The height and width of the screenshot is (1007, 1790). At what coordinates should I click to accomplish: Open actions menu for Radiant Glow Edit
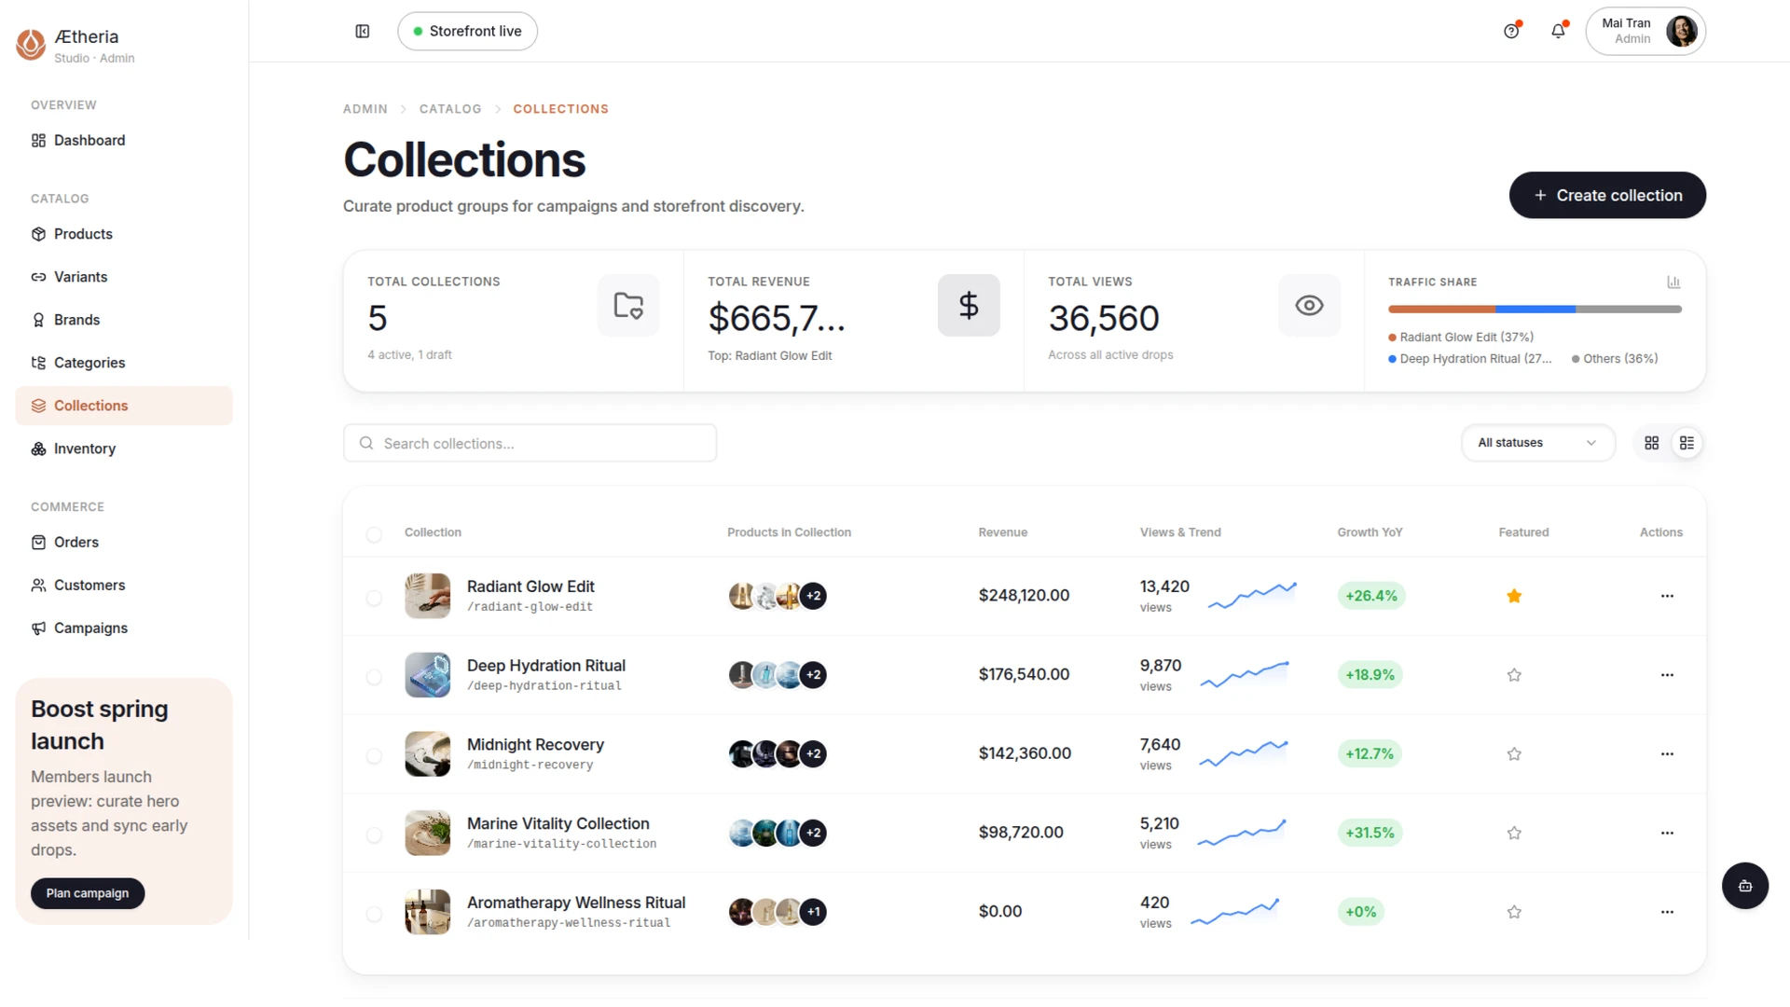pyautogui.click(x=1667, y=596)
